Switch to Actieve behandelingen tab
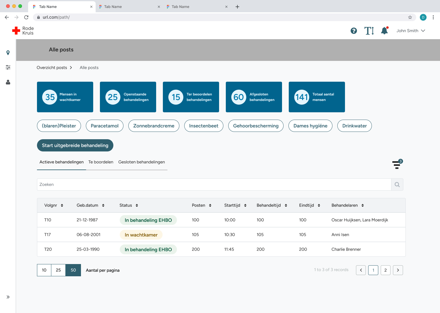Viewport: 440px width, 313px height. 61,162
